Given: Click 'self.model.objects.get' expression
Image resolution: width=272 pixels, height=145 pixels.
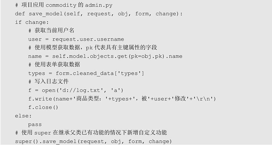Looking at the screenshot, I should pos(90,56).
